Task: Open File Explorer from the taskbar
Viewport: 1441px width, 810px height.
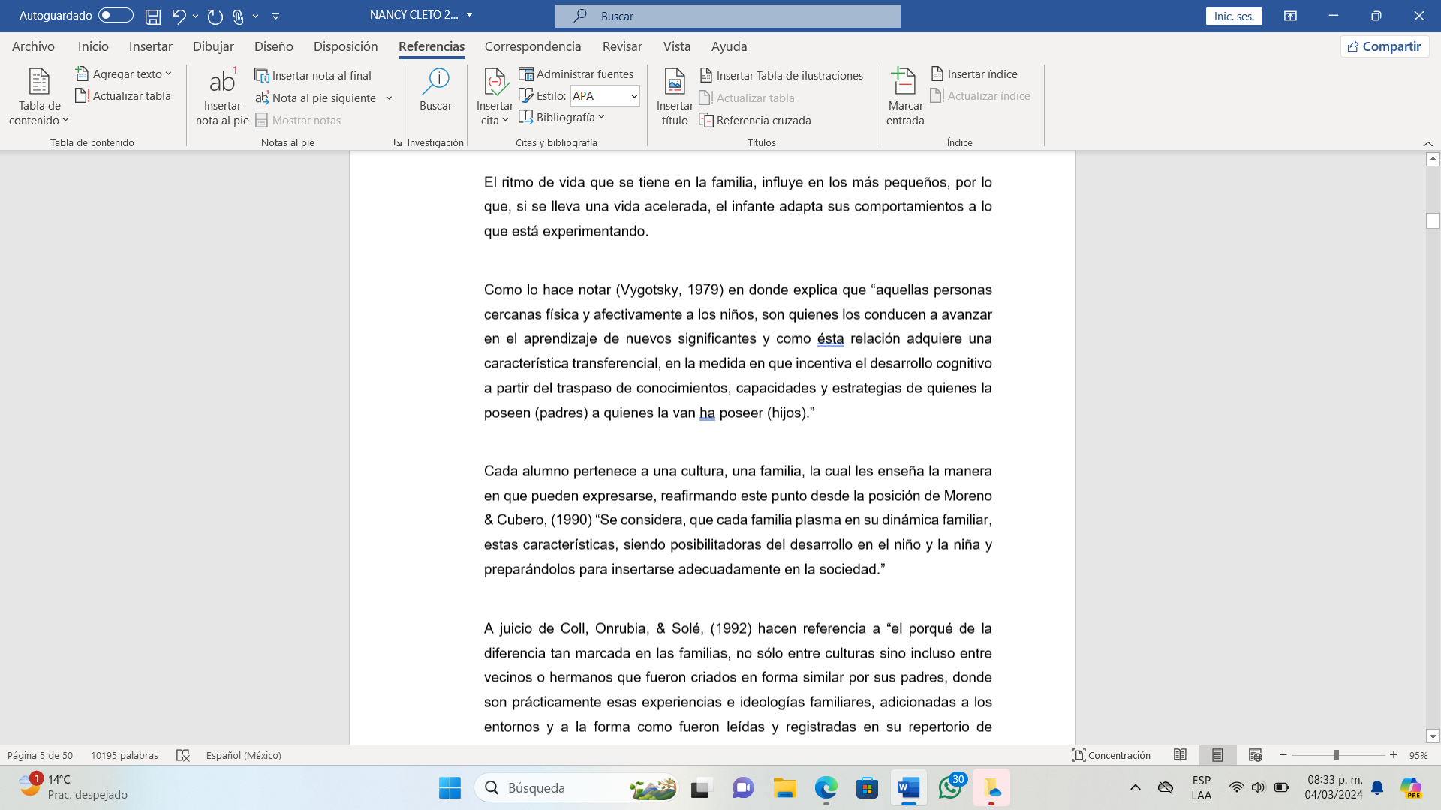Action: click(x=785, y=788)
